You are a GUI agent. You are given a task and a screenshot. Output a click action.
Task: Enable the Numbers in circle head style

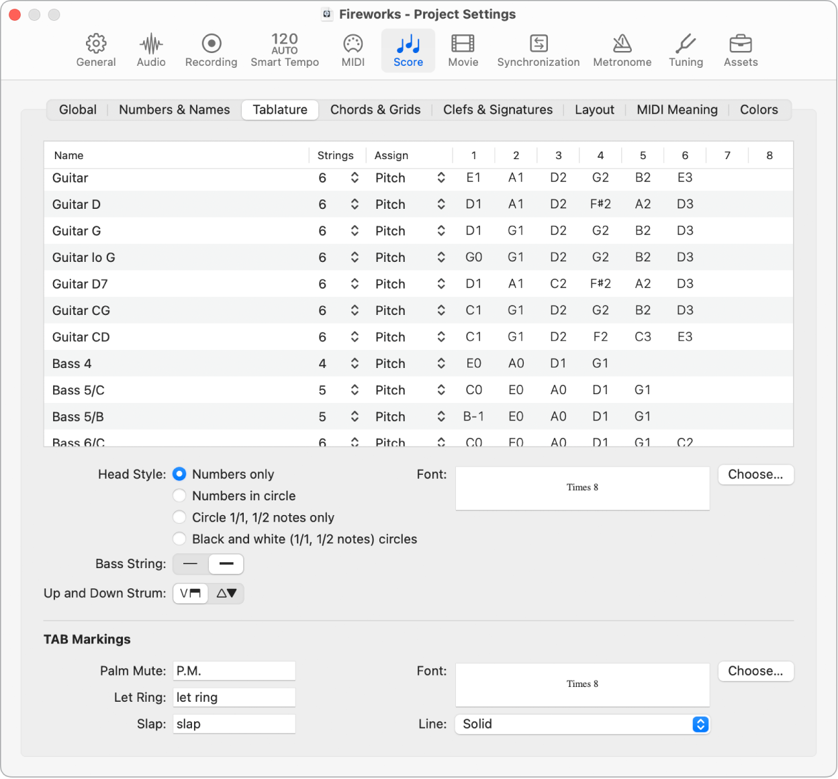pyautogui.click(x=179, y=496)
